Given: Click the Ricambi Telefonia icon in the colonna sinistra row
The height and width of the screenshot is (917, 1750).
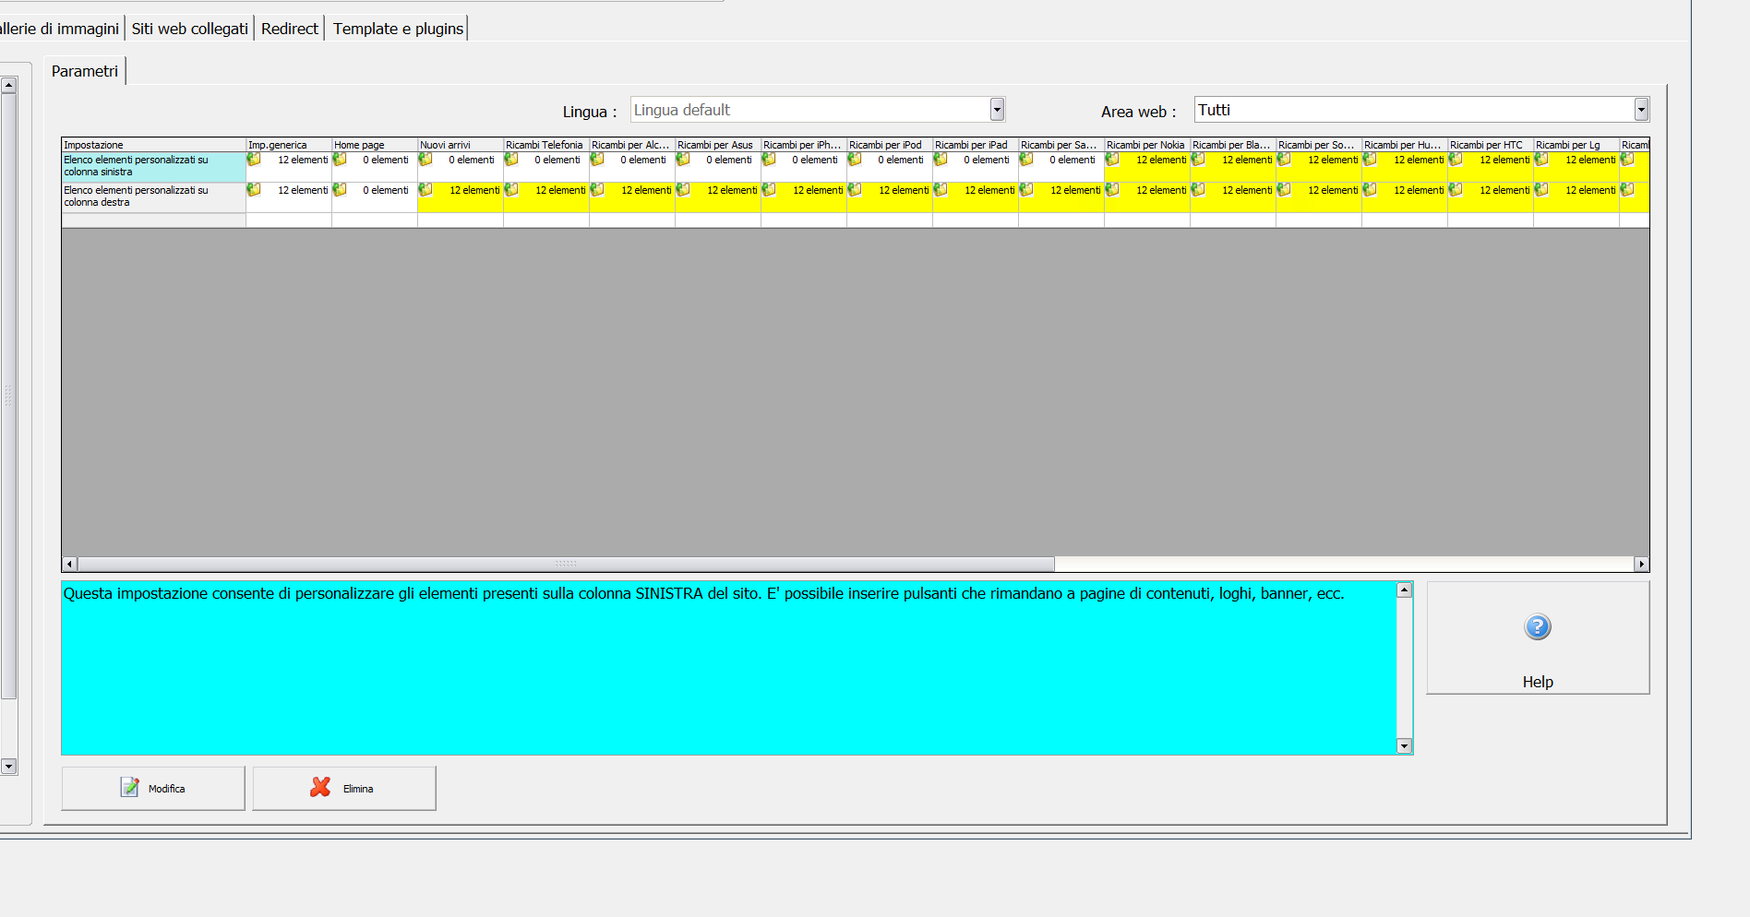Looking at the screenshot, I should pyautogui.click(x=511, y=160).
